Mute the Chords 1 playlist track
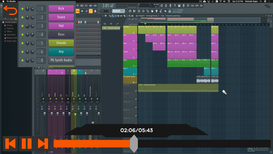The height and width of the screenshot is (154, 273). click(136, 33)
